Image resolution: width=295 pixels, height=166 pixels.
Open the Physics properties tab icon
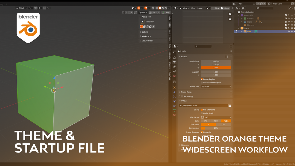tap(174, 101)
